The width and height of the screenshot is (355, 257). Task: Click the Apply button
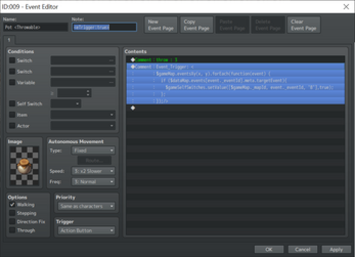point(336,249)
